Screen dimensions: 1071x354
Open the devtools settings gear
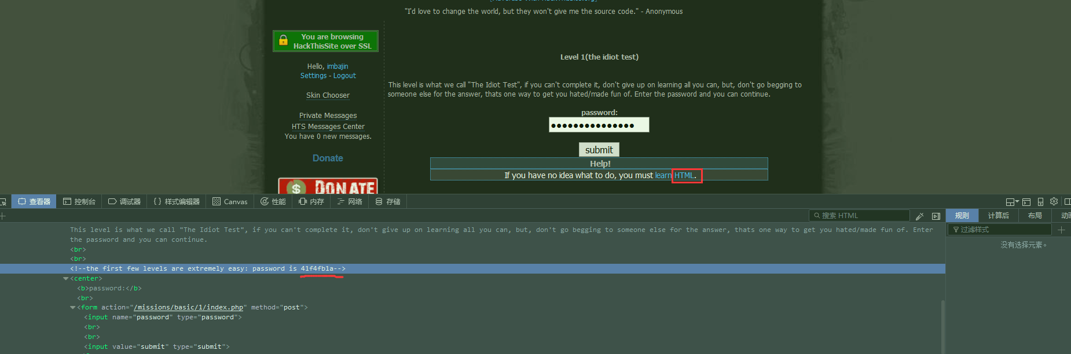(x=1054, y=201)
